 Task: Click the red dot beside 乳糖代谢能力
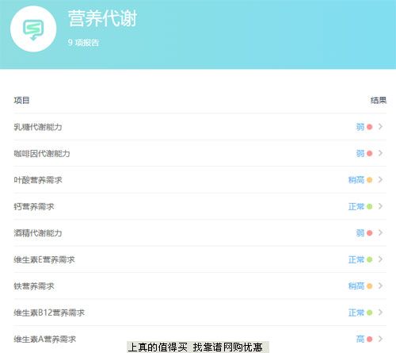click(370, 127)
